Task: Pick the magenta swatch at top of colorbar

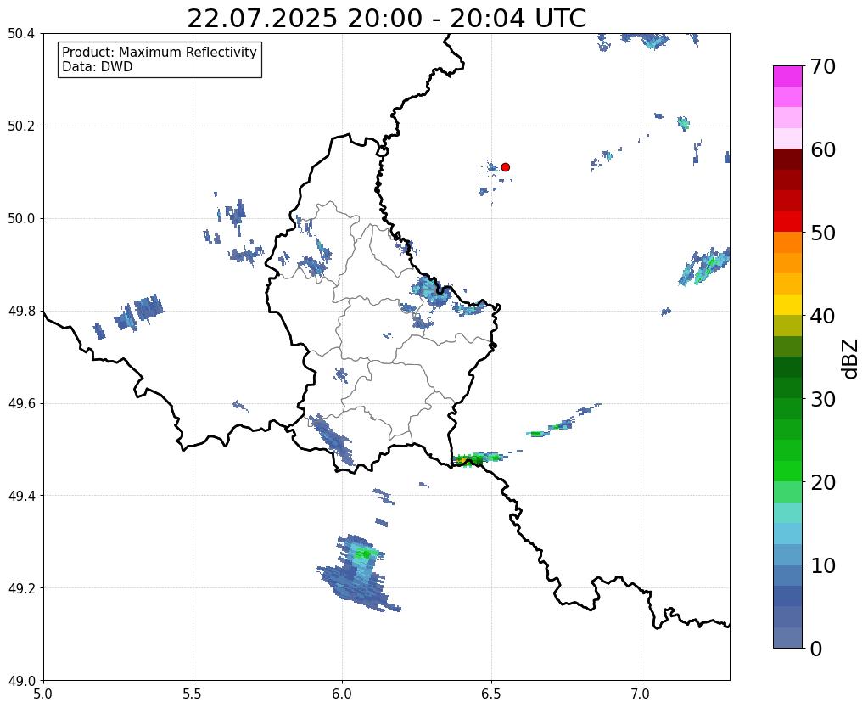Action: (x=787, y=76)
